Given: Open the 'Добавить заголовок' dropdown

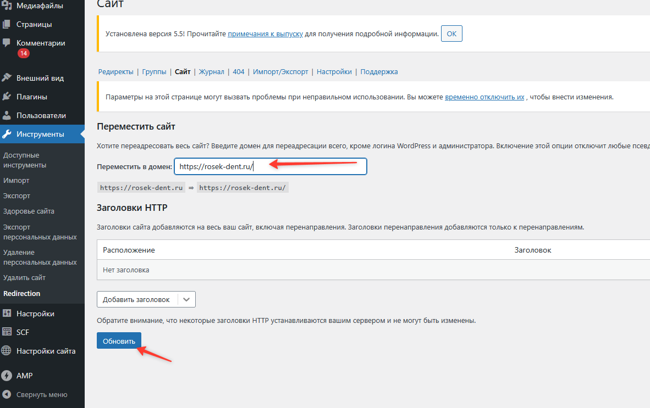Looking at the screenshot, I should pyautogui.click(x=136, y=299).
